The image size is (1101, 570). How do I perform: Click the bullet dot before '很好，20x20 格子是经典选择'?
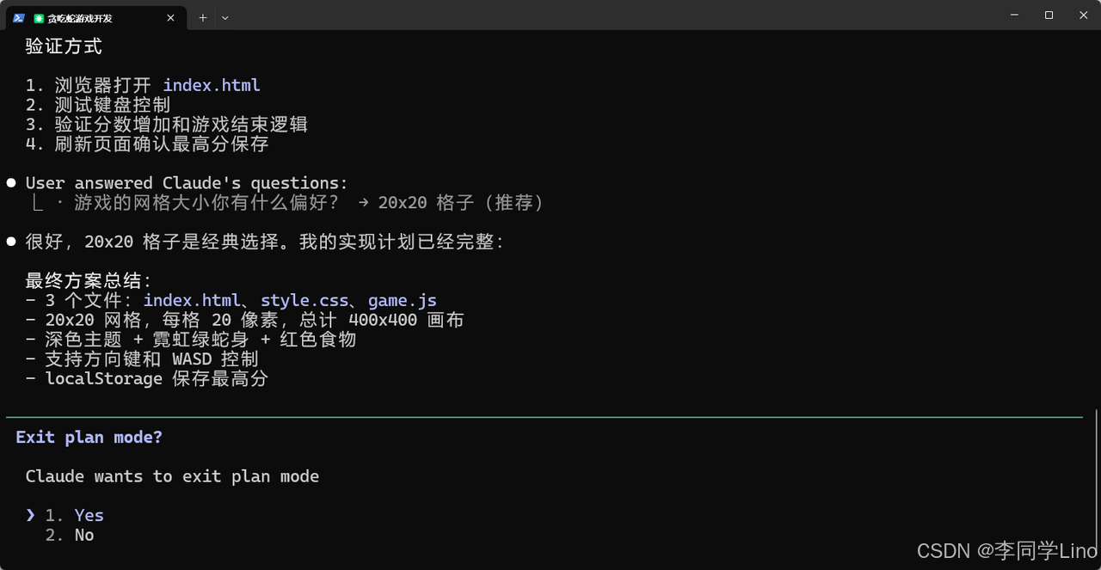pyautogui.click(x=10, y=241)
